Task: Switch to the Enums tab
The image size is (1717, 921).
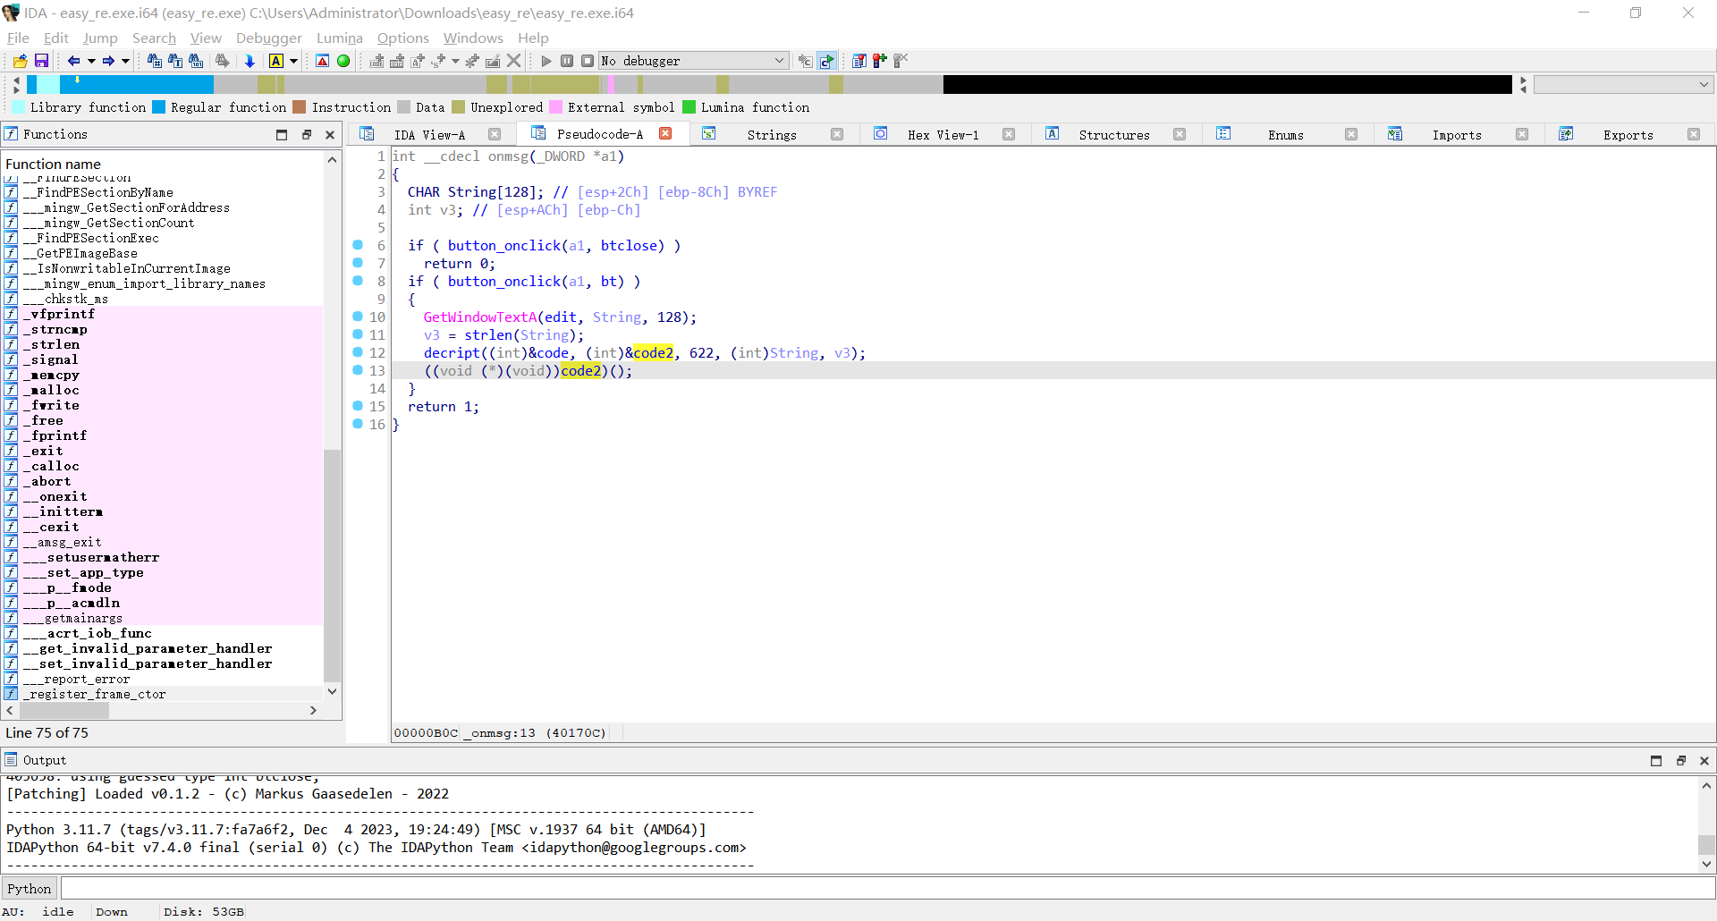Action: [x=1286, y=135]
